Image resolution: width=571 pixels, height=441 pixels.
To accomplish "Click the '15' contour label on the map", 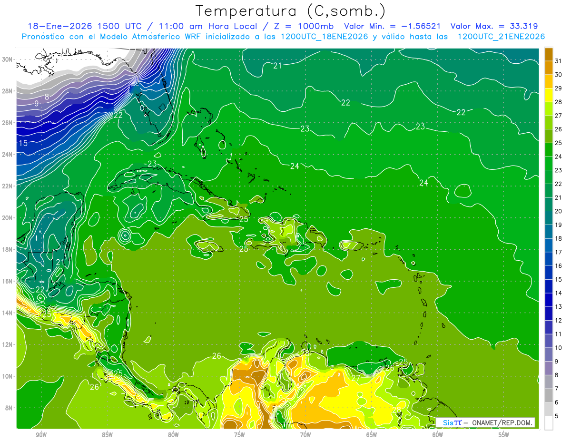I will [23, 143].
